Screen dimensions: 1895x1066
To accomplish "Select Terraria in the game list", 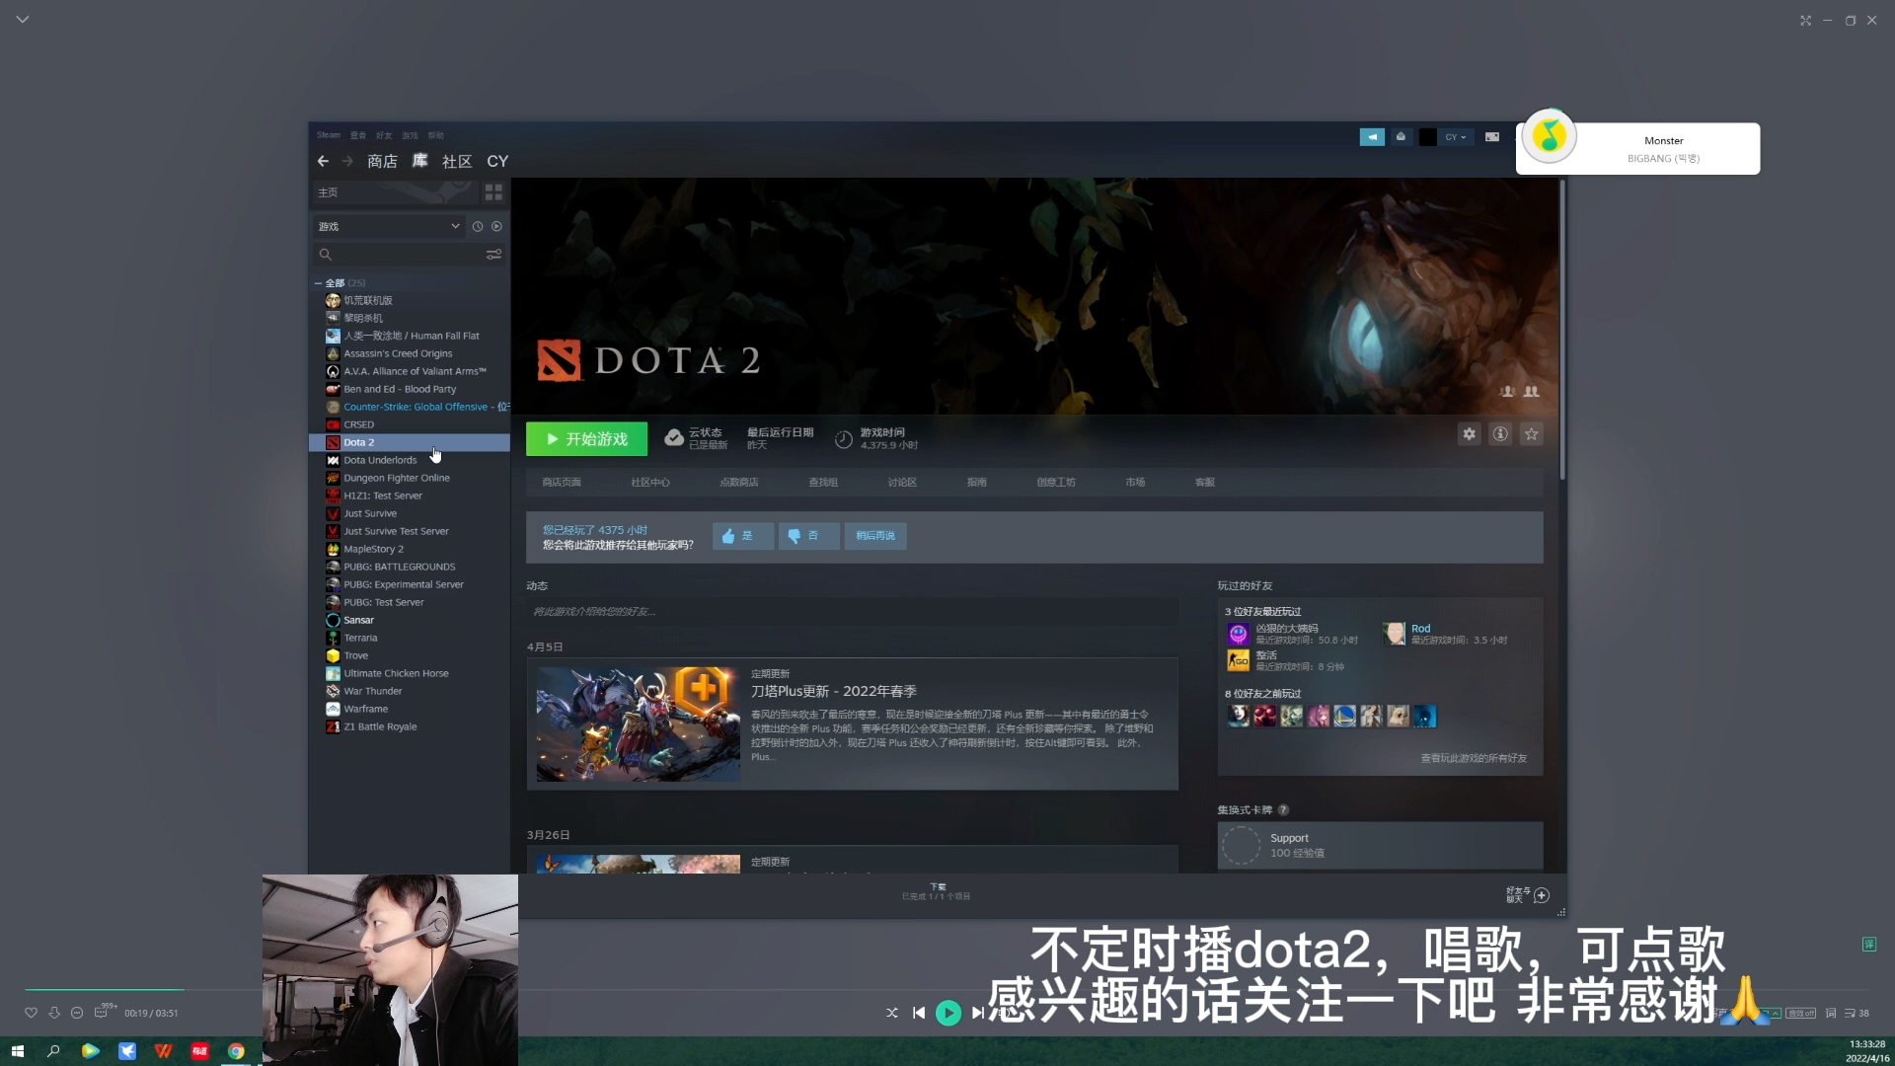I will tap(360, 638).
